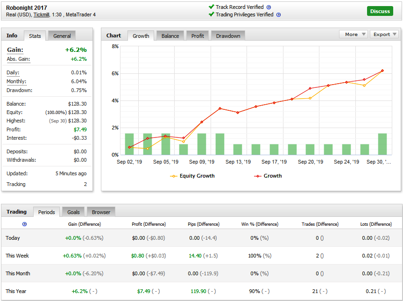403x301 pixels.
Task: Follow the Tickmill broker link
Action: coord(42,14)
